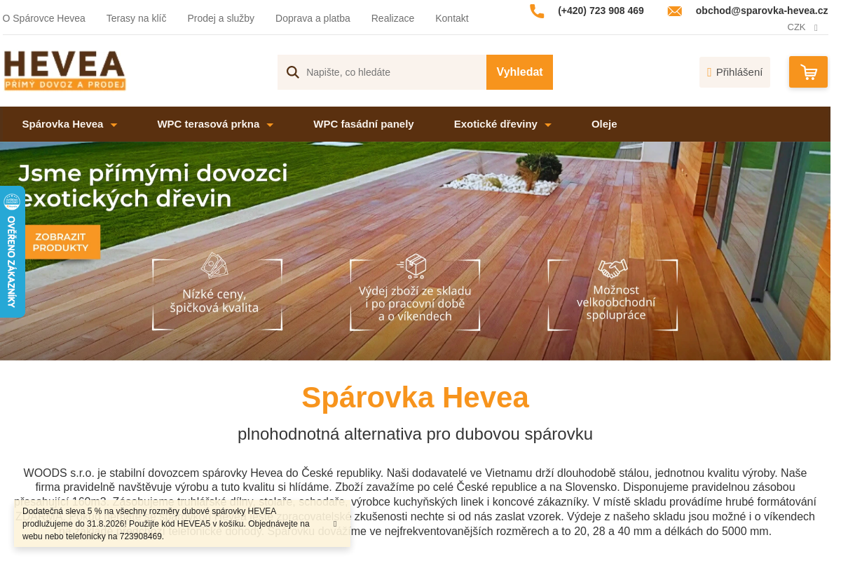Open Doprava a platba page
Image resolution: width=841 pixels, height=561 pixels.
[313, 18]
